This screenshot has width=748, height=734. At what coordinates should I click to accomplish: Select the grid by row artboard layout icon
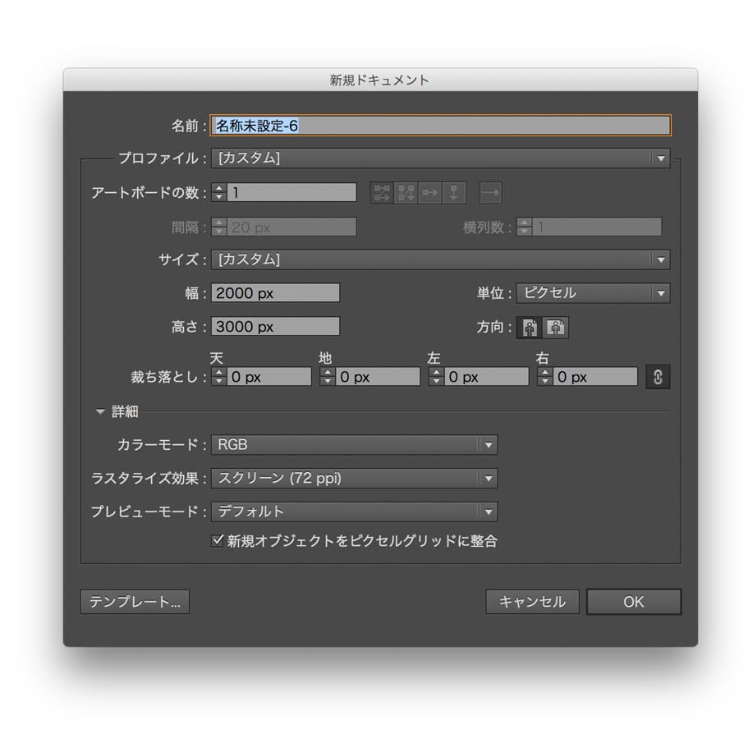(x=380, y=192)
